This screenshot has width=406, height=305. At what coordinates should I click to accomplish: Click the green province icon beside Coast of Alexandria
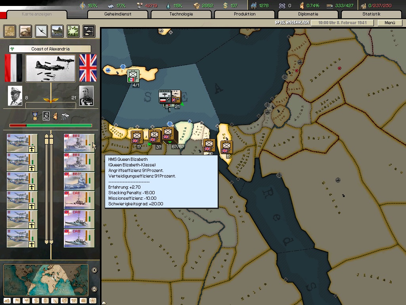[x=12, y=49]
